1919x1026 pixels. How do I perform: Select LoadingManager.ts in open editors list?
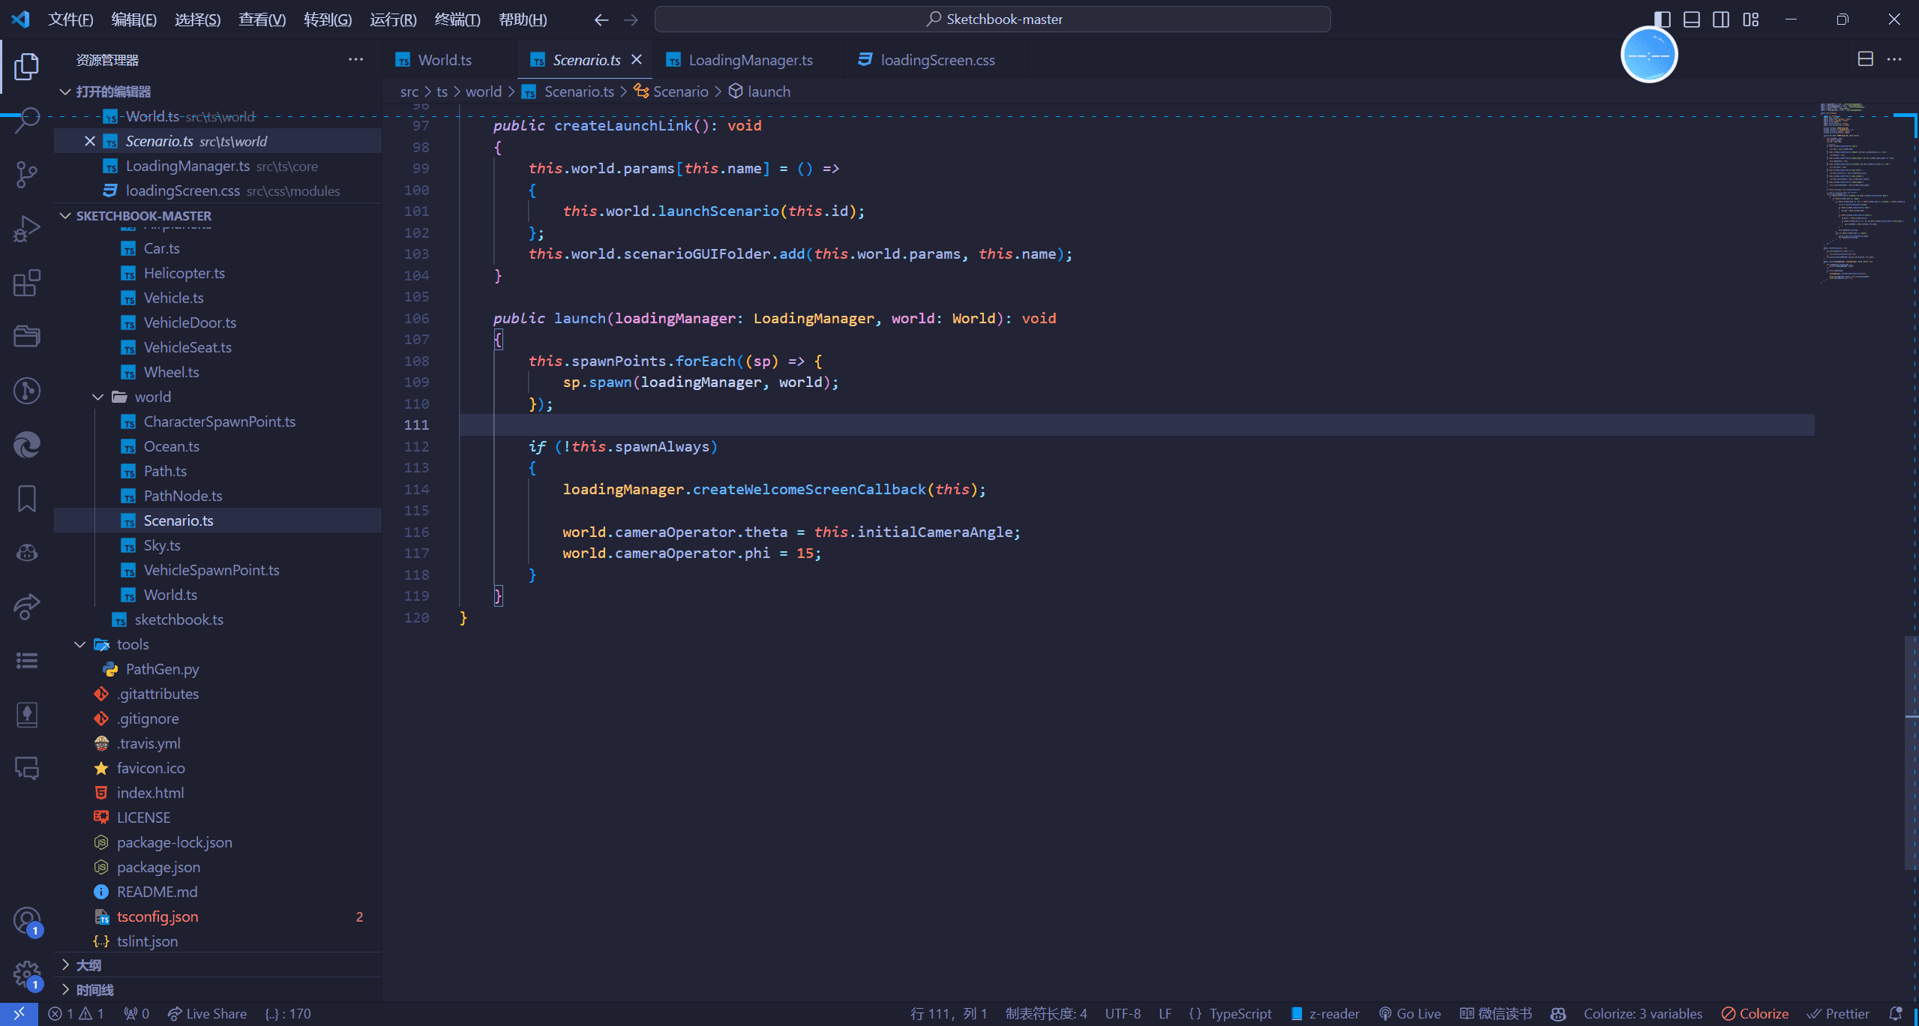[x=217, y=166]
